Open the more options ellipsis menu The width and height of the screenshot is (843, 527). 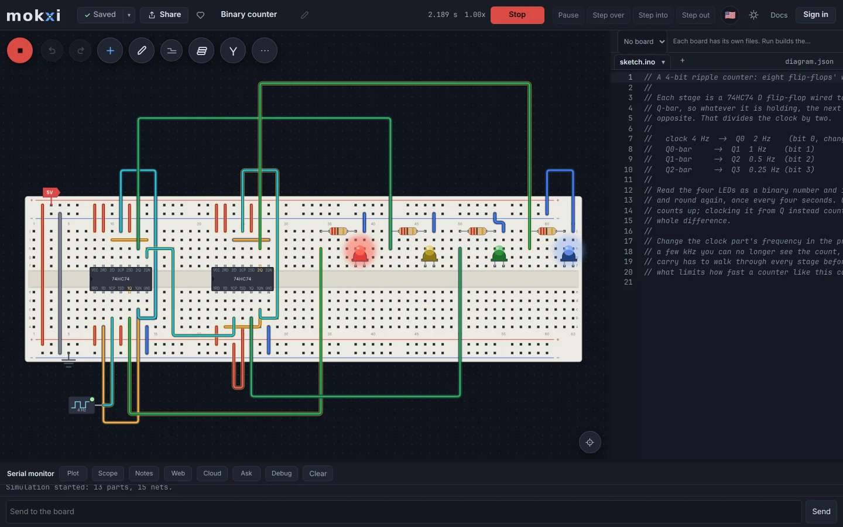coord(265,50)
